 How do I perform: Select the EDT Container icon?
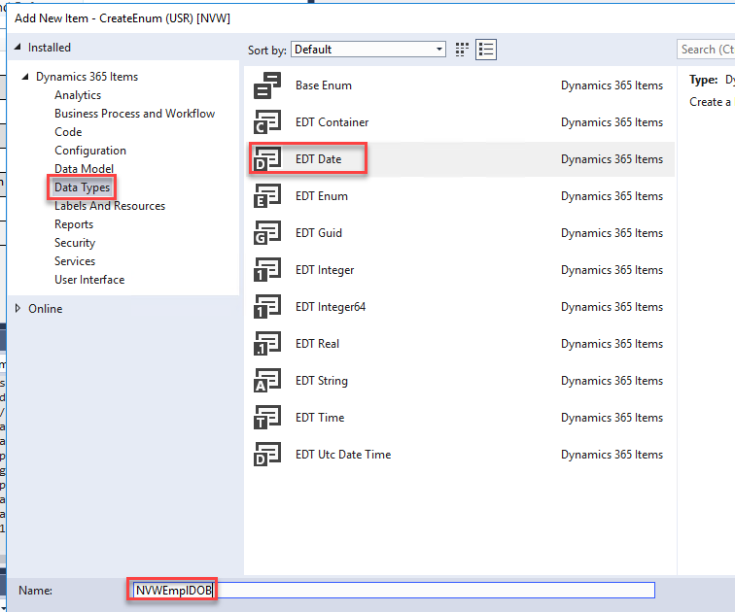pos(267,122)
